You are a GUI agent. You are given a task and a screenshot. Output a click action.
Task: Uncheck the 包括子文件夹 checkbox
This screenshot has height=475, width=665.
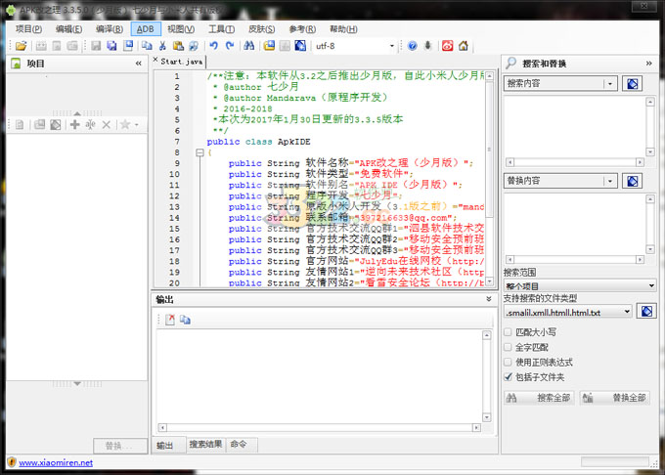tap(509, 376)
